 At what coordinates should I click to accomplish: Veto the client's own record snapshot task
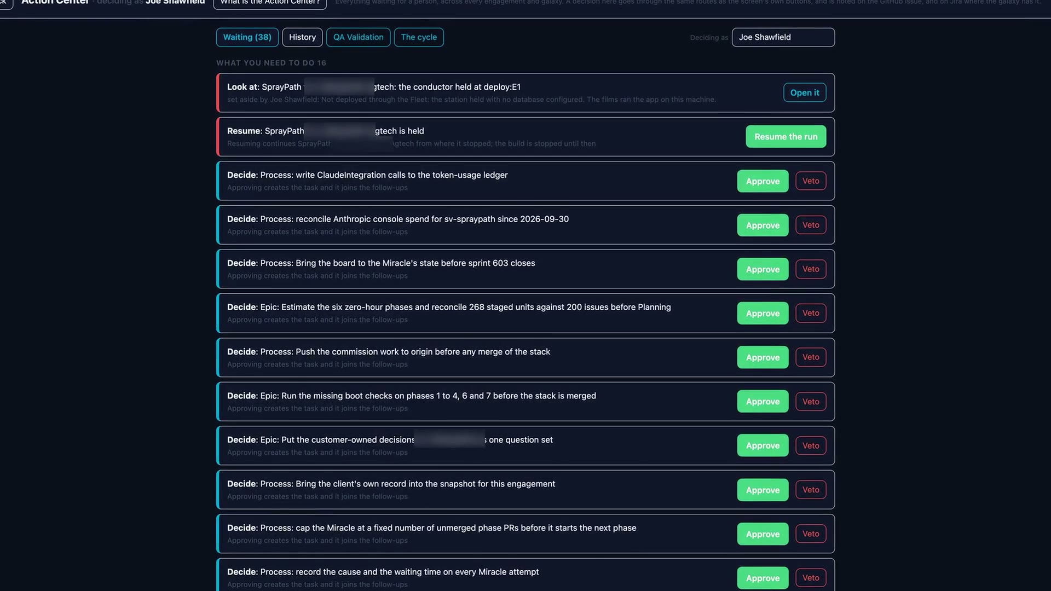click(x=811, y=490)
